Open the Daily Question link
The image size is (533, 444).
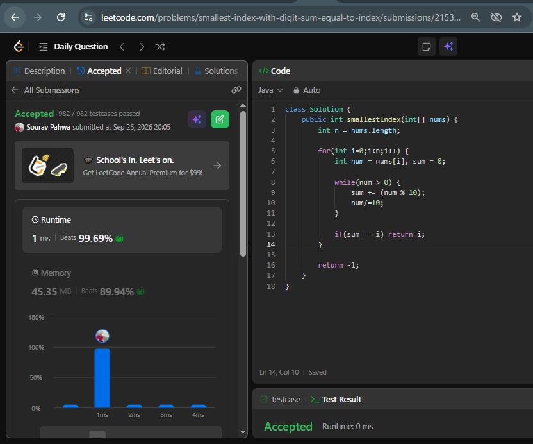tap(81, 47)
